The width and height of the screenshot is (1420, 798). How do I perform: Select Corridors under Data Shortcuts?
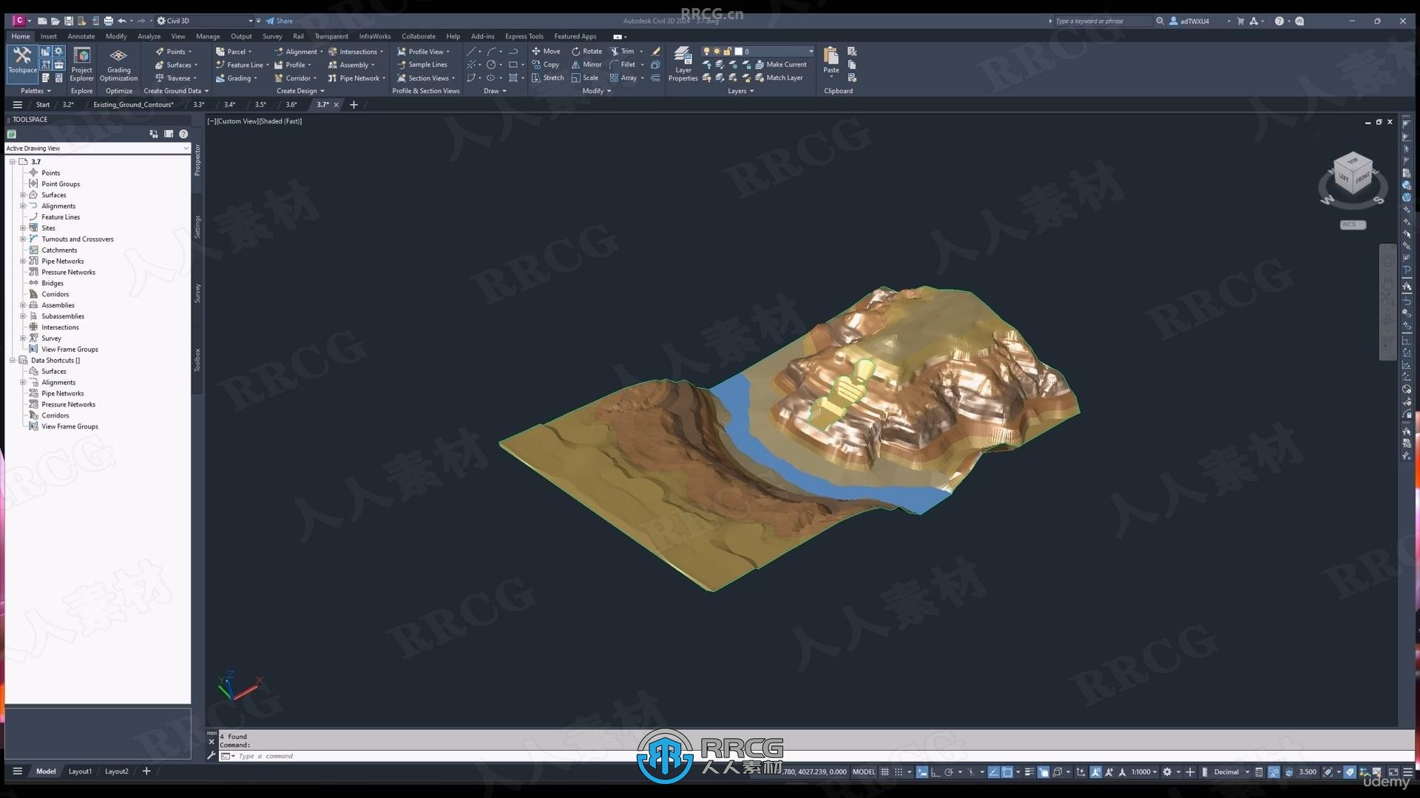(x=55, y=416)
